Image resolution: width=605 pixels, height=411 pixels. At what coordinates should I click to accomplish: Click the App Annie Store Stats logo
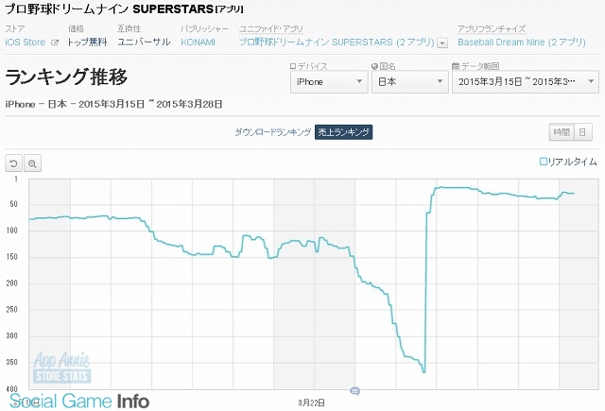click(x=62, y=368)
